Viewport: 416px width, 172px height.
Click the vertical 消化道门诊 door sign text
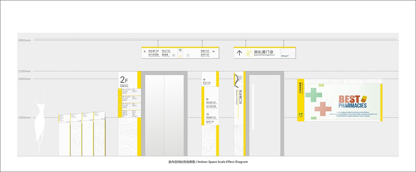(x=240, y=97)
